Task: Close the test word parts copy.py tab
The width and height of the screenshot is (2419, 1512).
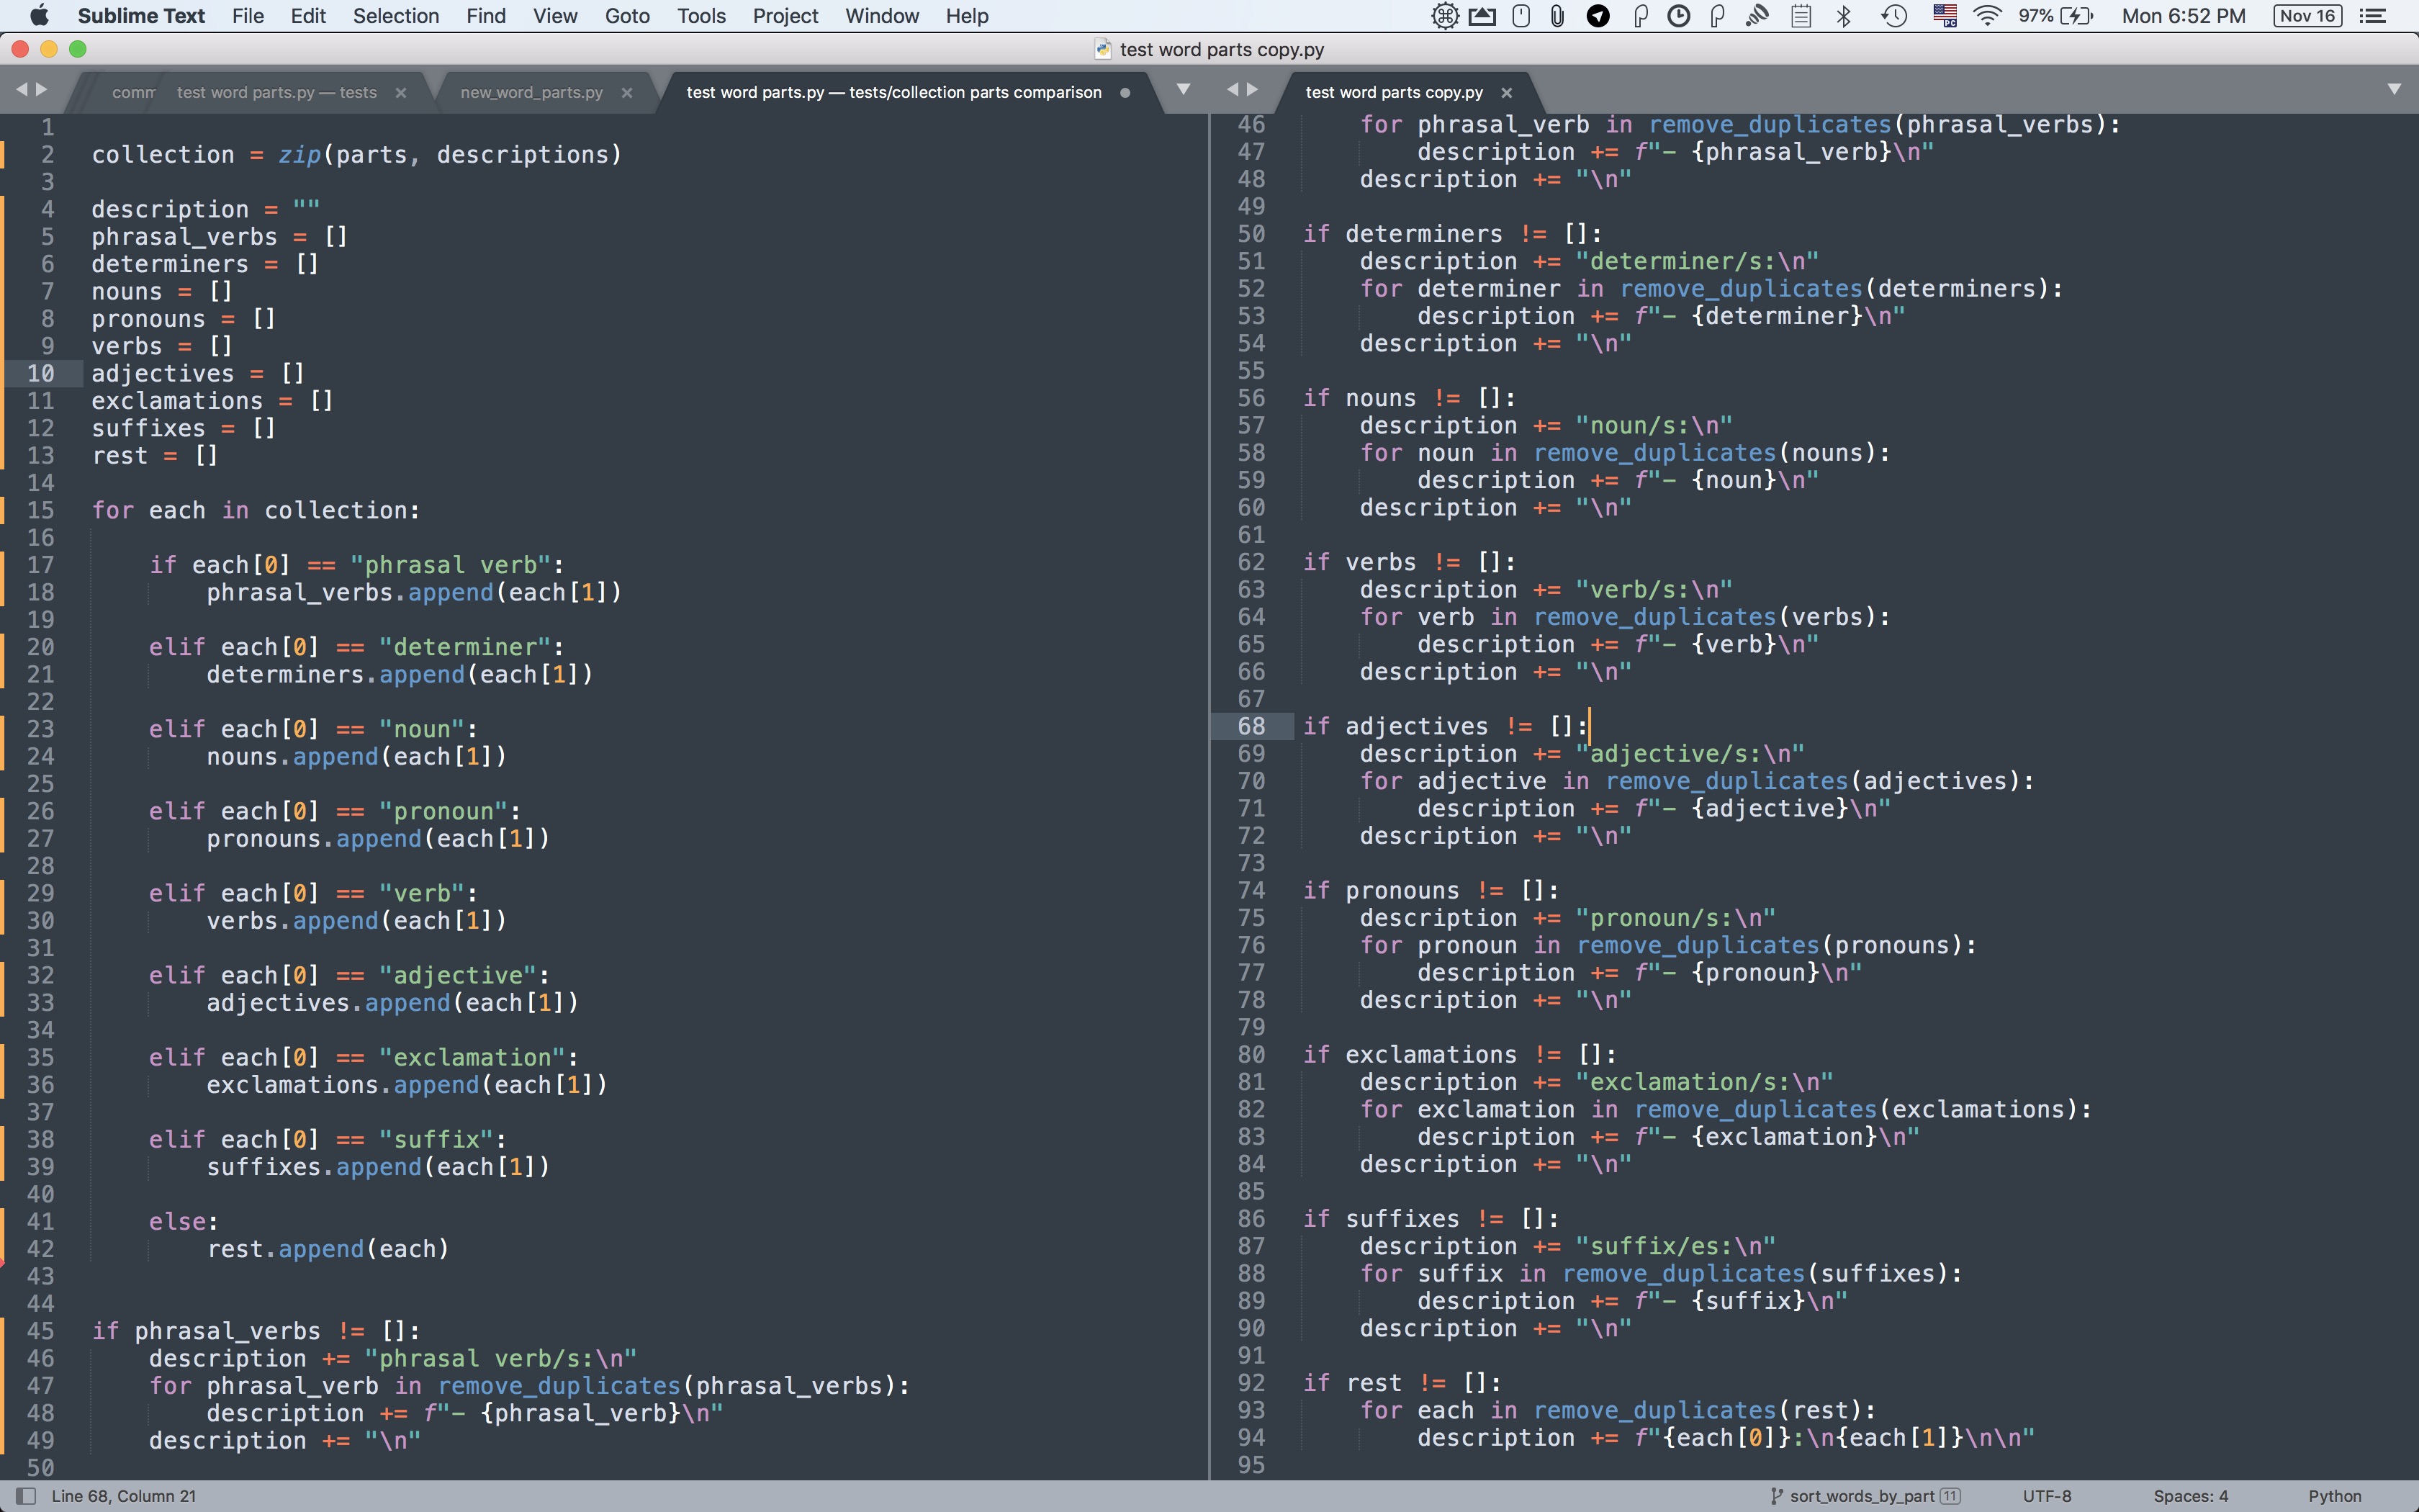Action: pos(1506,92)
